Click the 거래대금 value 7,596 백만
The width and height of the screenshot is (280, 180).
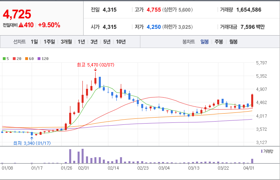tap(252, 27)
